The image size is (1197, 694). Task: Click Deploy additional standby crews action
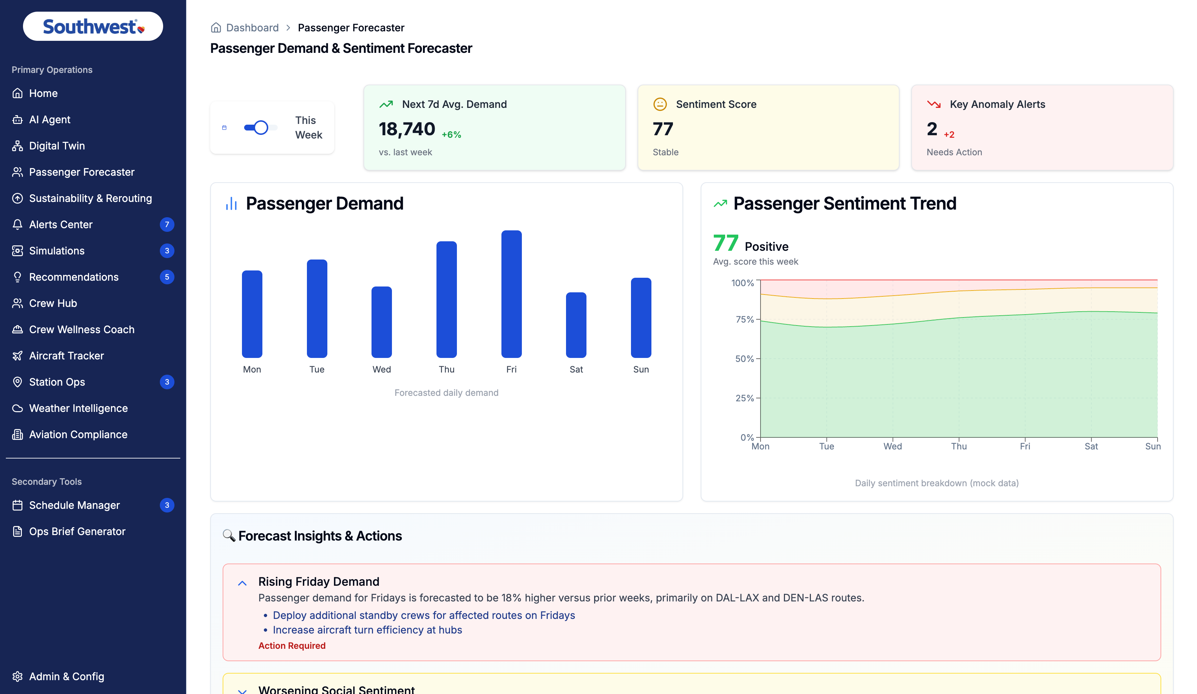coord(424,615)
